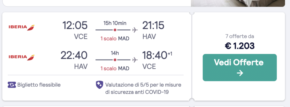
Task: Select the 22:40 departure time from HAV
Action: pos(74,55)
